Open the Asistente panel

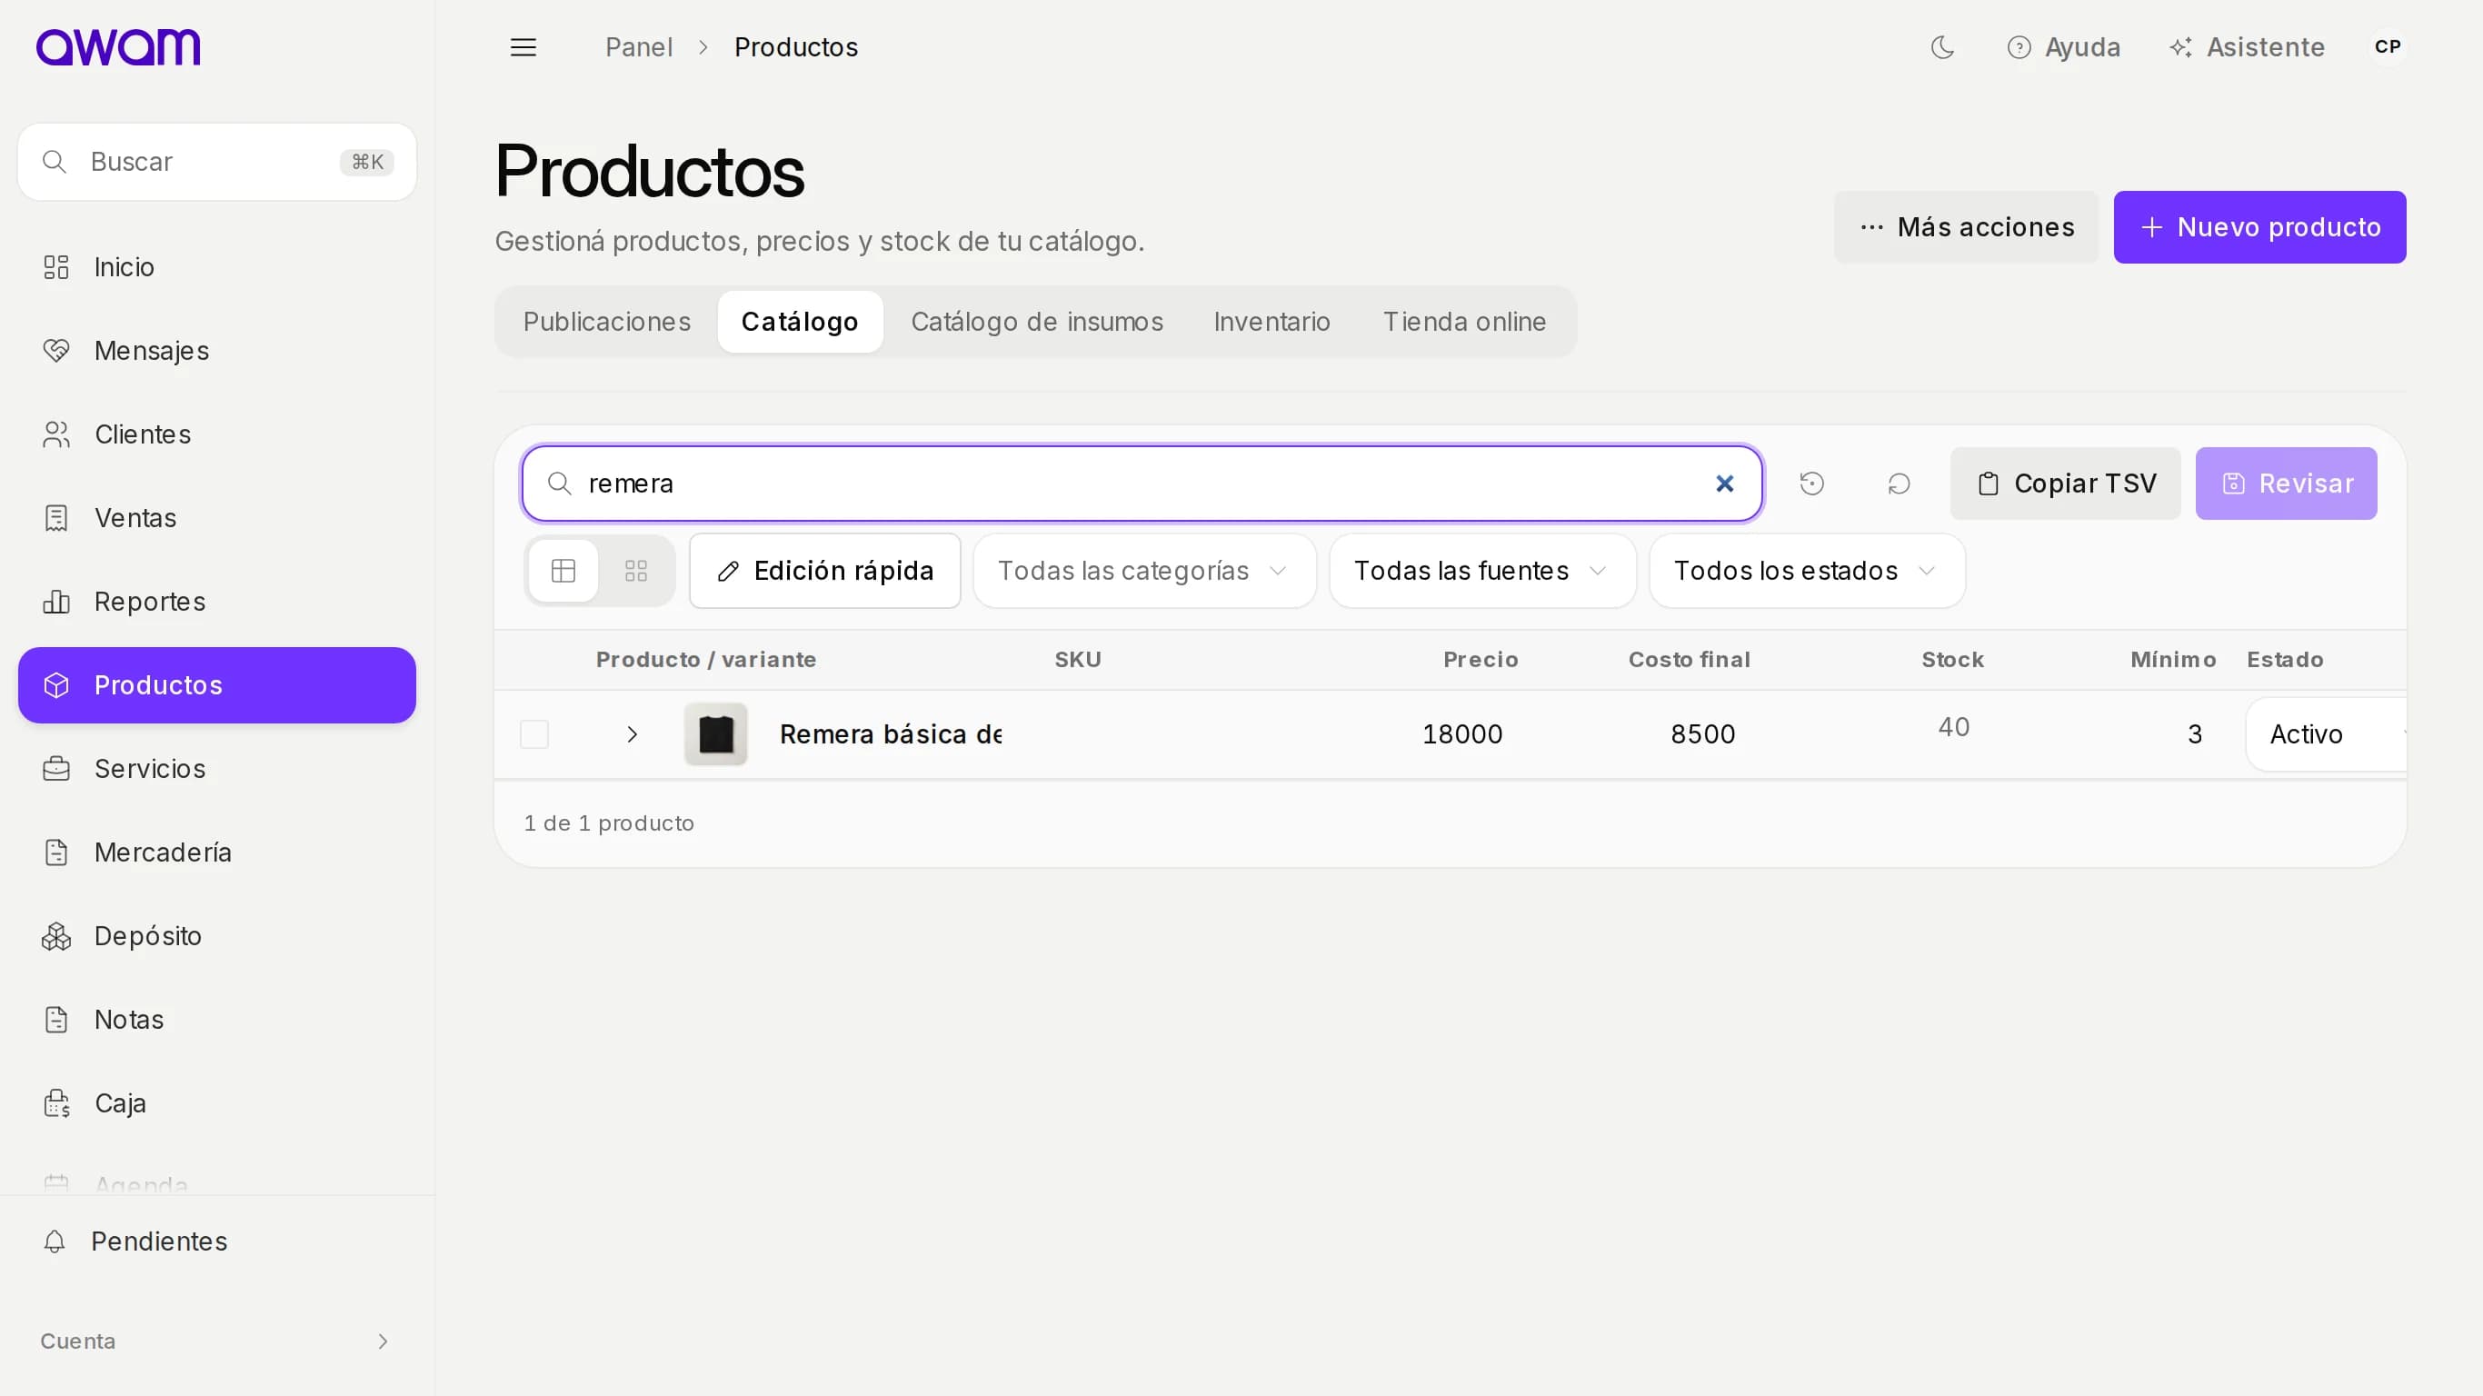2247,47
